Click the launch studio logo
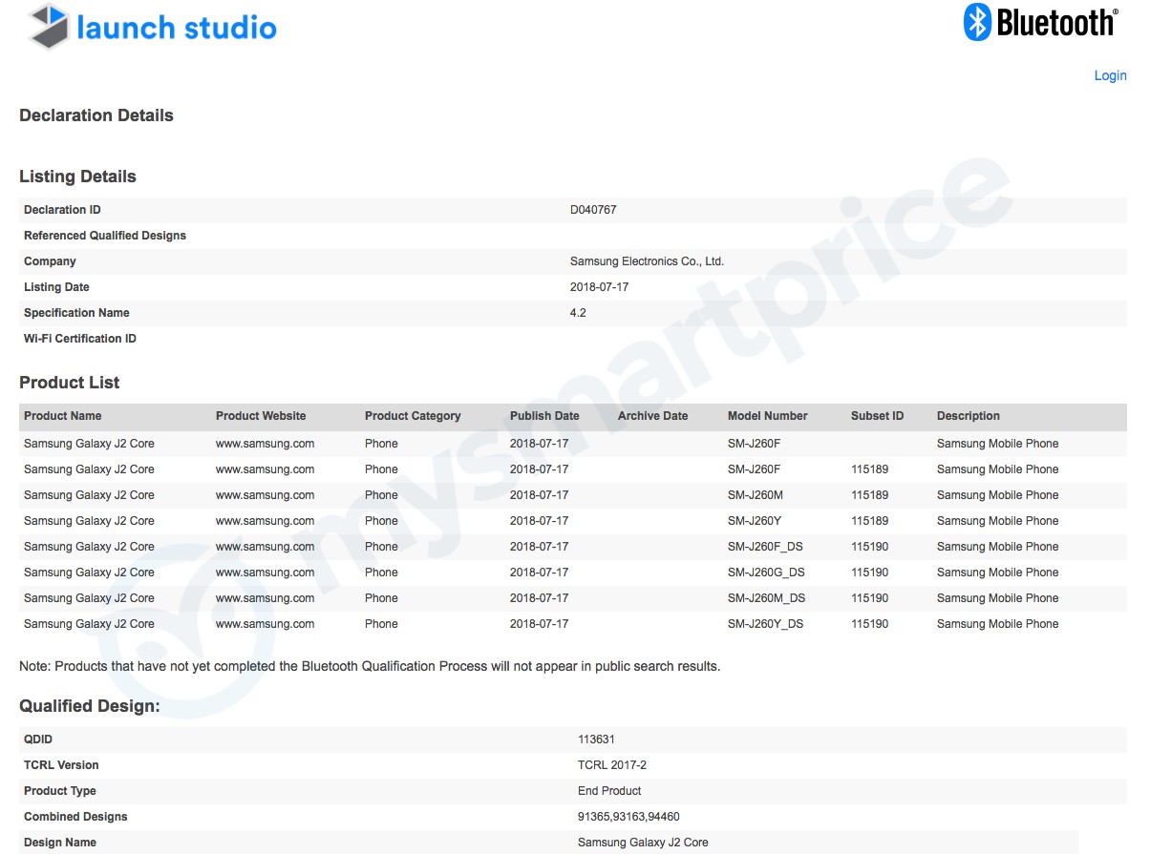 pyautogui.click(x=152, y=27)
